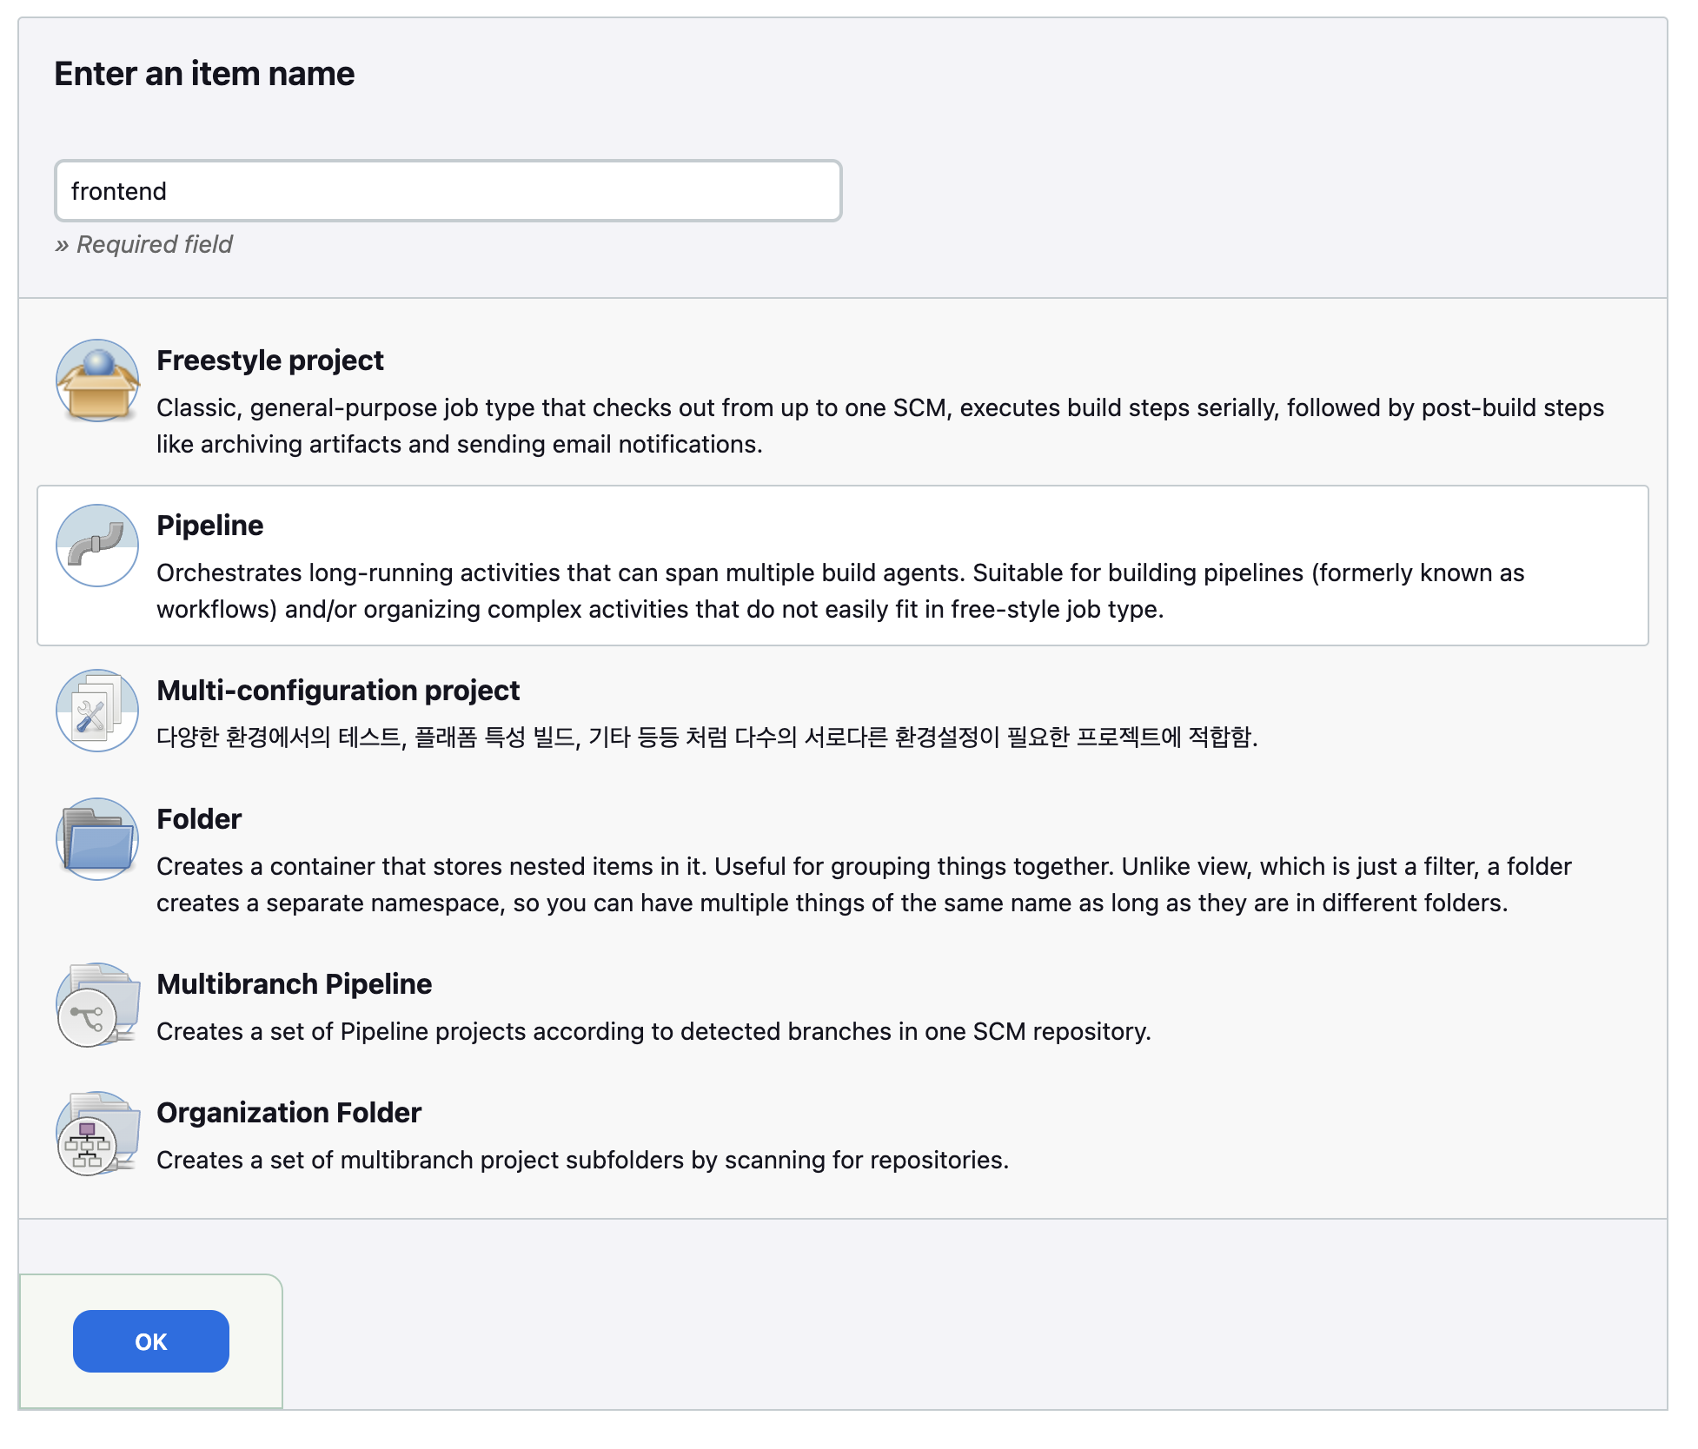Focus the item name field containing frontend
This screenshot has width=1698, height=1449.
448,191
